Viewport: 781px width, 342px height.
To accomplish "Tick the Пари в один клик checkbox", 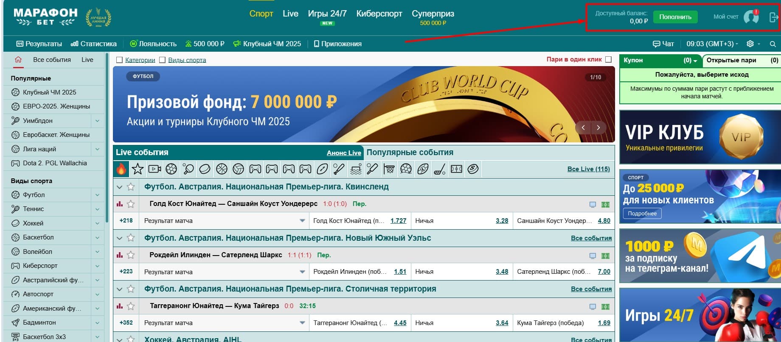I will (608, 60).
